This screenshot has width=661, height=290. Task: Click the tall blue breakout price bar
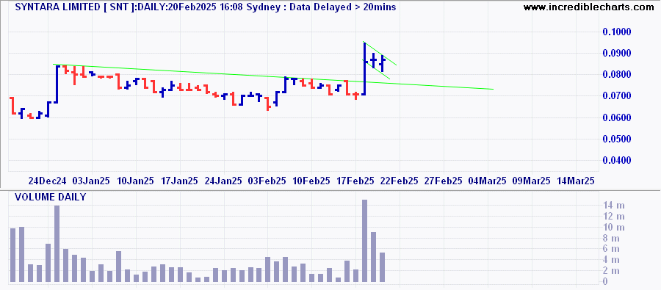coord(364,69)
